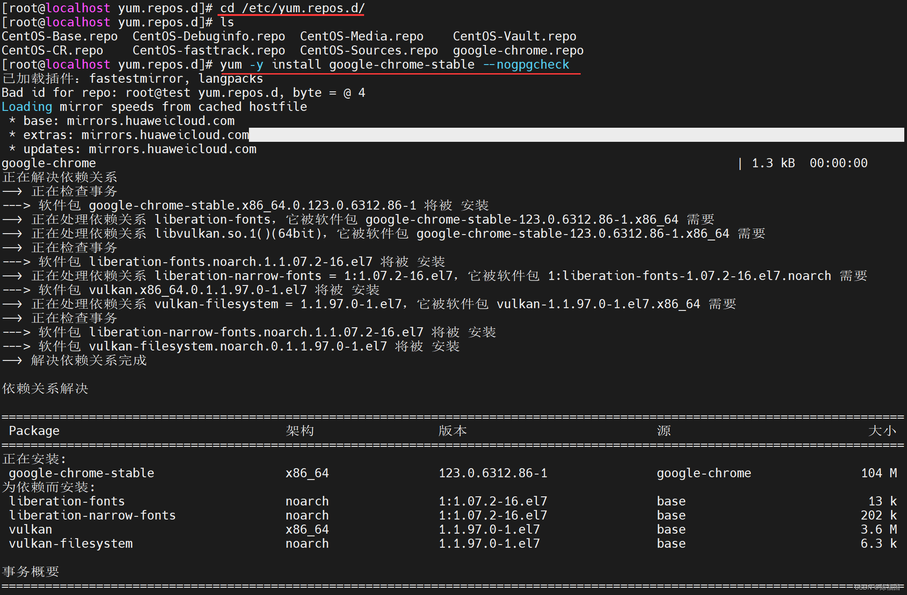
Task: Click the google-chrome.repo filename in the ls output
Action: tap(518, 50)
